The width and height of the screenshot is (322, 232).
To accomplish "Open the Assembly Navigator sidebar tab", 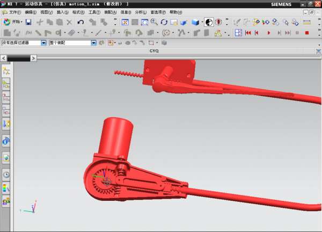I will (6, 84).
